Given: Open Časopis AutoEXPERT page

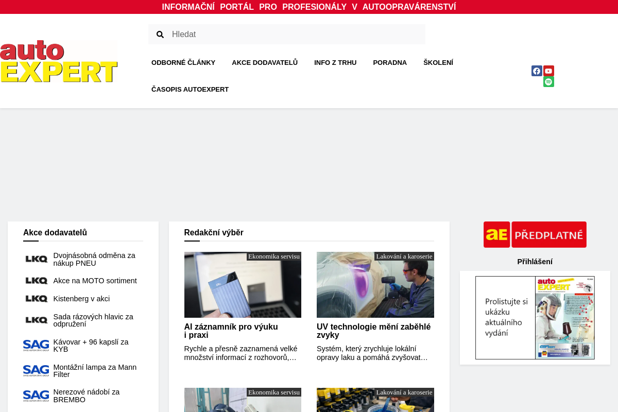Looking at the screenshot, I should (190, 90).
